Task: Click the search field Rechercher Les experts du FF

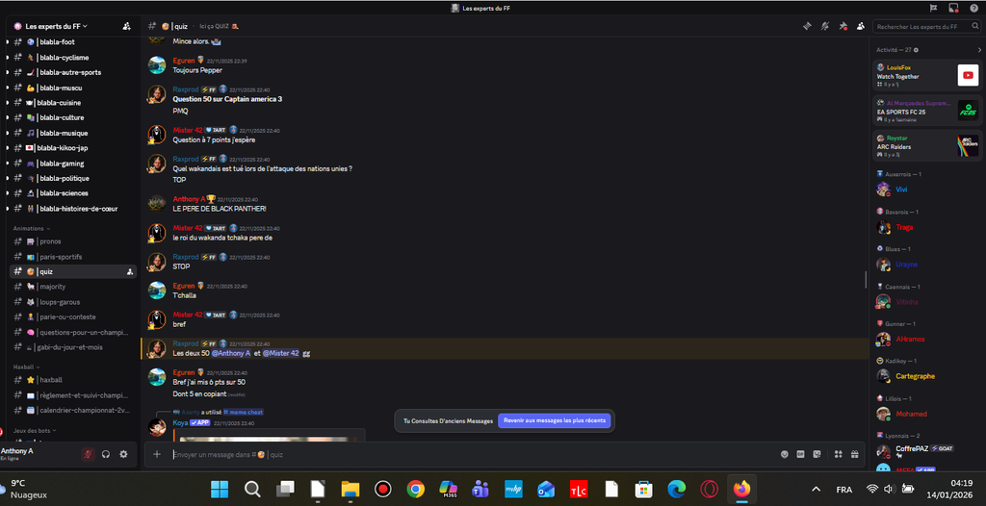Action: point(925,26)
